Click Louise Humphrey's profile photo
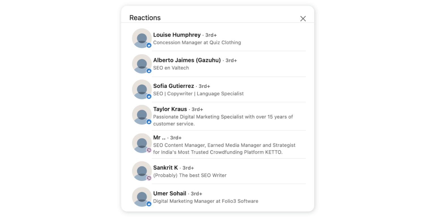The image size is (435, 217). (142, 38)
